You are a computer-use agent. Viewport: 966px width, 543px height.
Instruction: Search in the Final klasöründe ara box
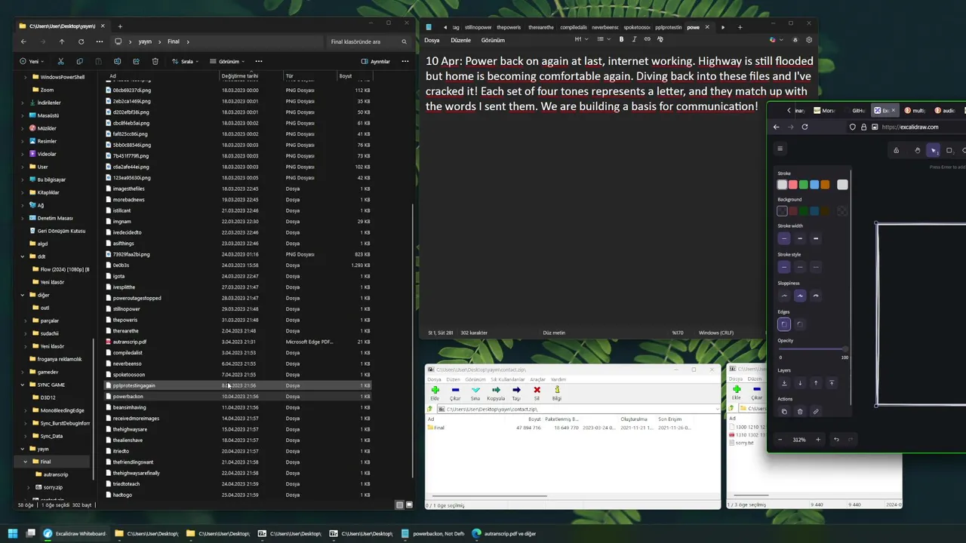pos(369,41)
